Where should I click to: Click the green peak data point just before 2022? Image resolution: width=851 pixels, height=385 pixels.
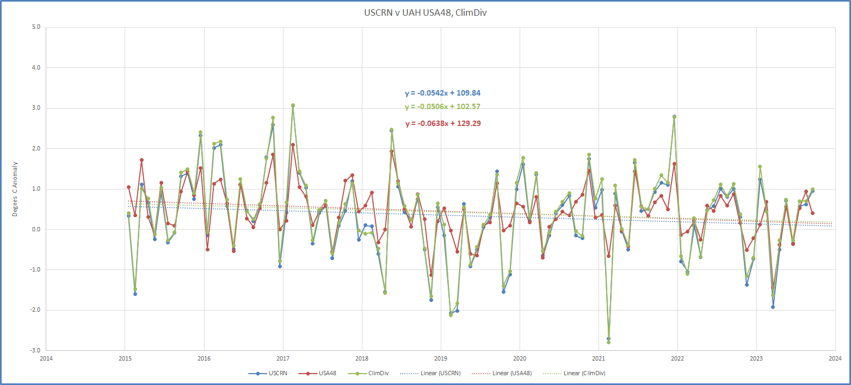[x=674, y=117]
